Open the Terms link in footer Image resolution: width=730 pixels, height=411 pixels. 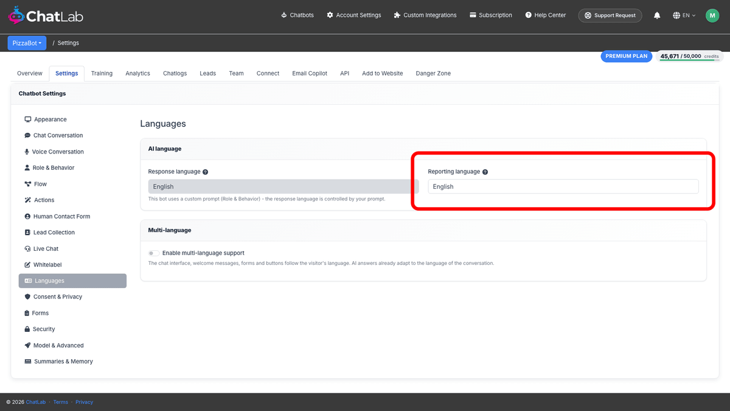(x=61, y=402)
